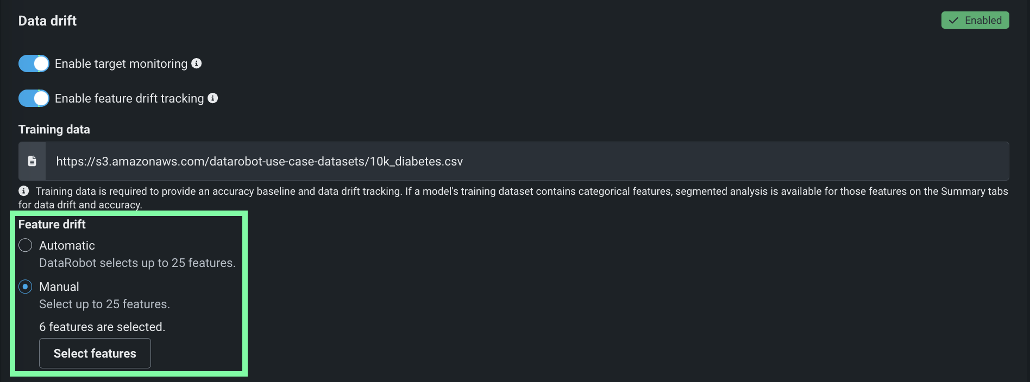Click the Automatic option label text
This screenshot has width=1030, height=382.
pos(67,245)
